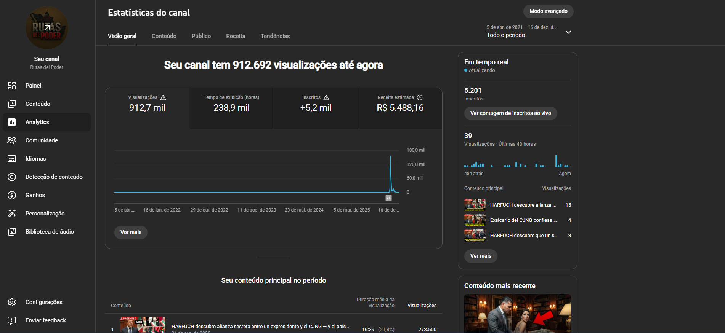This screenshot has width=725, height=333.
Task: Expand the Todo o período date dropdown
Action: pos(568,32)
